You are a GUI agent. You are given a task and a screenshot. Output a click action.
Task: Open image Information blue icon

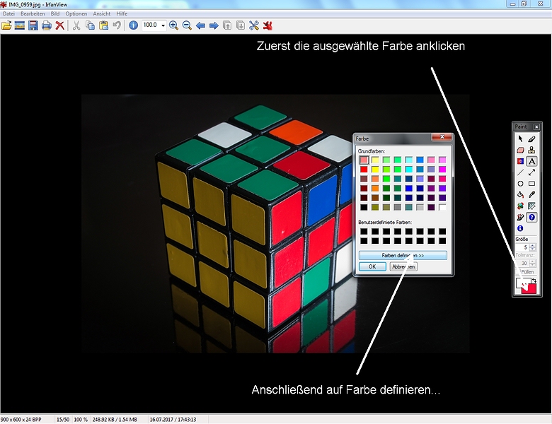tap(133, 25)
